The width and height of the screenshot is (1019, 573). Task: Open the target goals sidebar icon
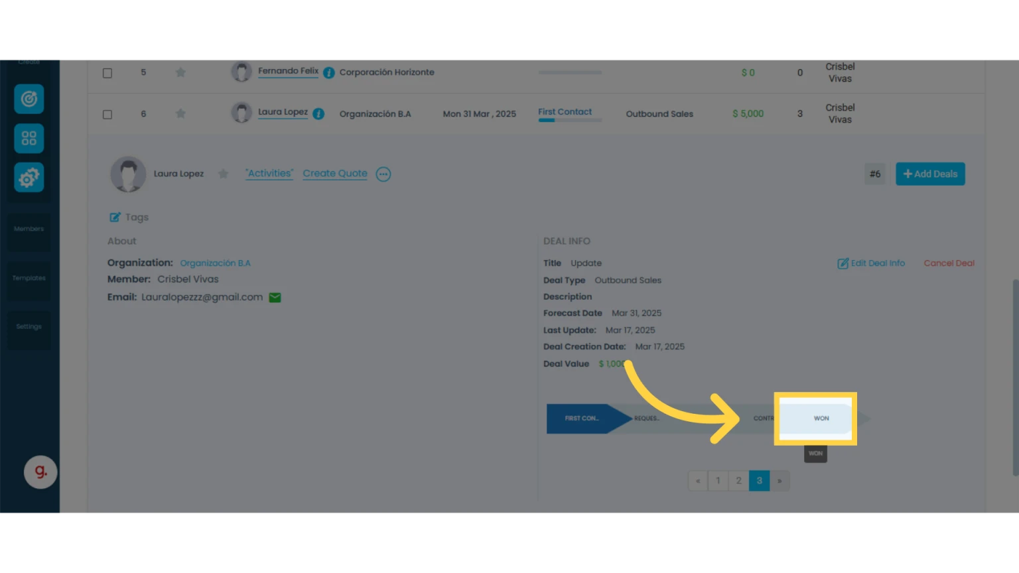29,99
